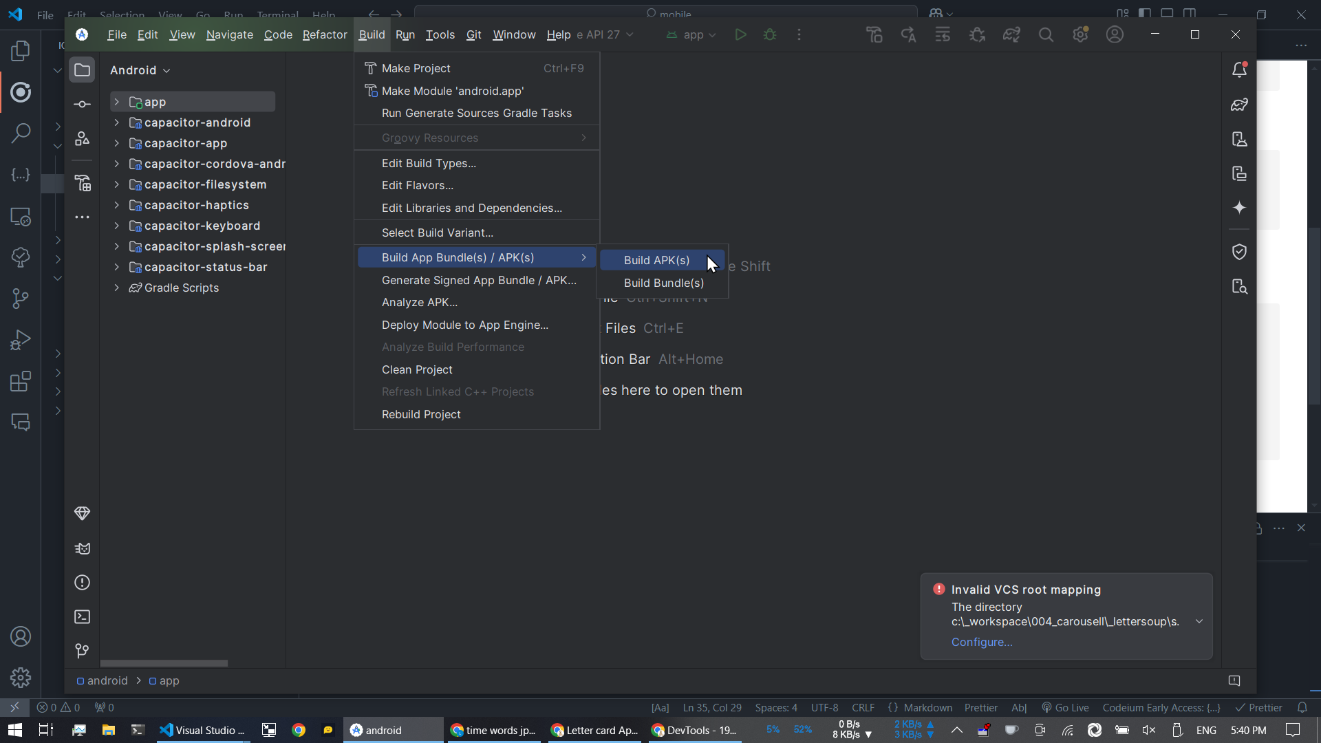
Task: Expand the VCS notification chevron
Action: point(1199,621)
